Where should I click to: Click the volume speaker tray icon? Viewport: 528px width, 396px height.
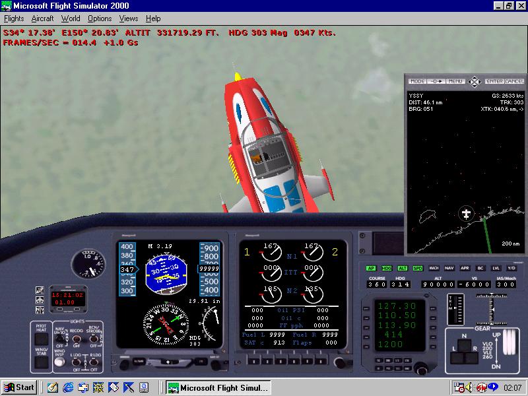[469, 387]
